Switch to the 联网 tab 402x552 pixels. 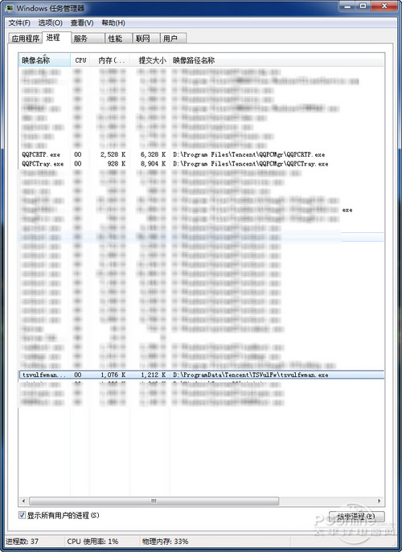pos(146,39)
